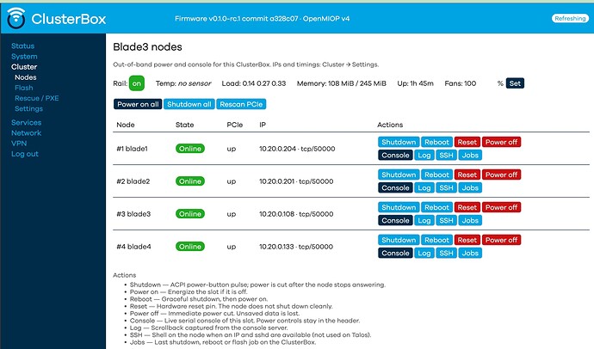Open SSH for blade1

pos(446,156)
